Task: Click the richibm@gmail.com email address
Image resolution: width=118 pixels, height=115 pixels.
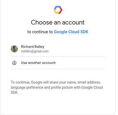Action: point(35,51)
